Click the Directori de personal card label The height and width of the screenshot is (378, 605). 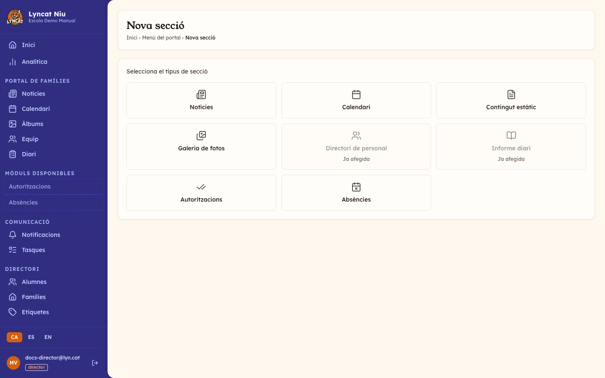(356, 148)
